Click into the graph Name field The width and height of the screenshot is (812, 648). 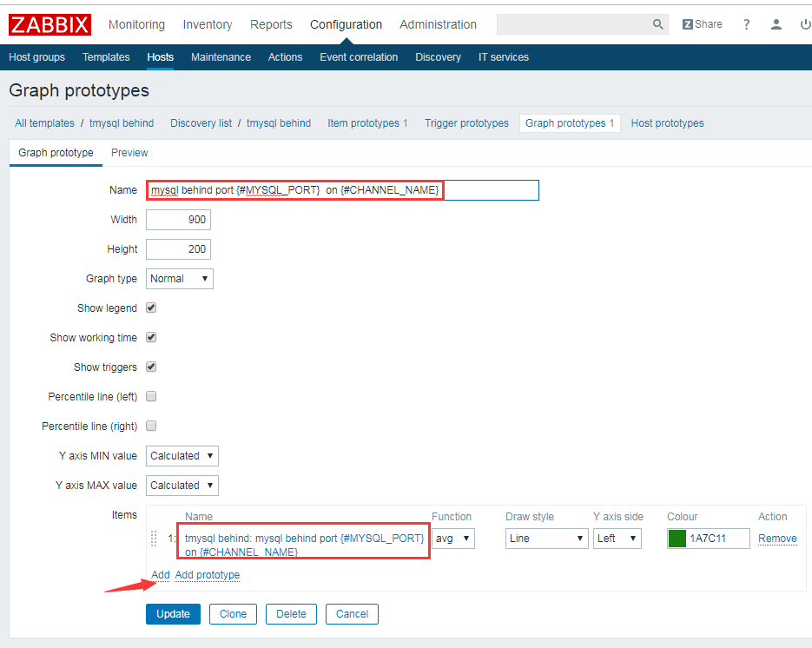point(342,190)
